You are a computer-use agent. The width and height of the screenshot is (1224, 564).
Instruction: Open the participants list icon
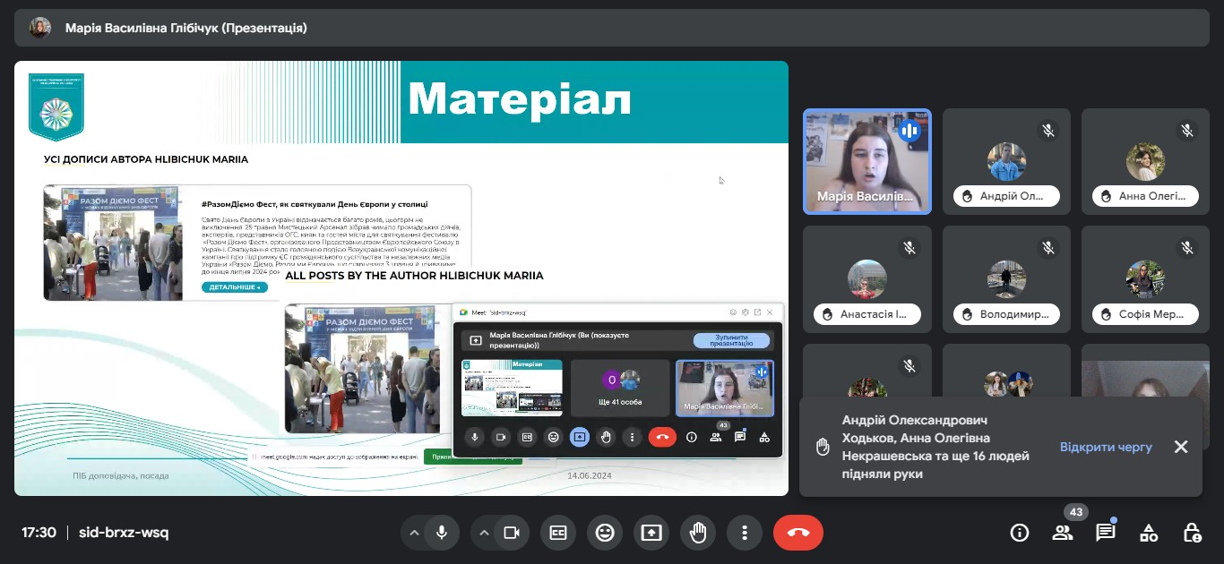click(x=1063, y=533)
